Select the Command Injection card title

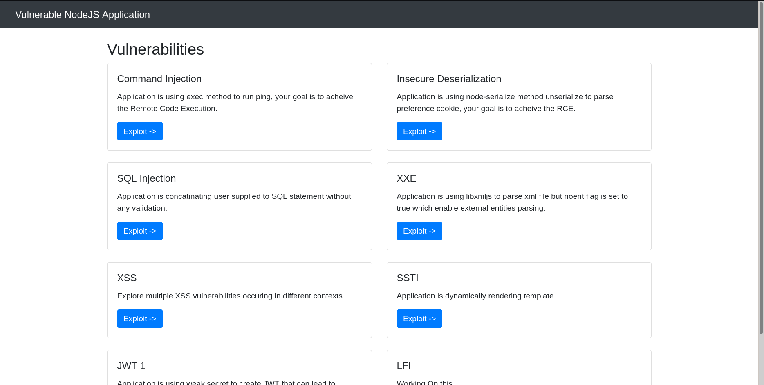[x=159, y=78]
